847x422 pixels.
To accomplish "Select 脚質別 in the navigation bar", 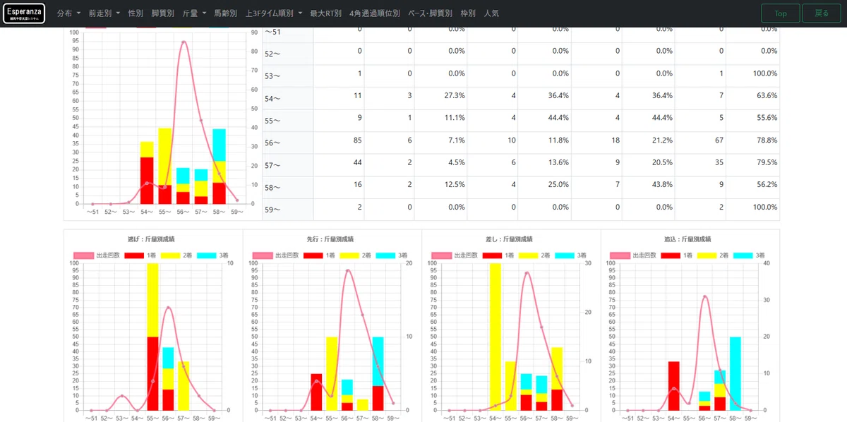I will point(163,13).
